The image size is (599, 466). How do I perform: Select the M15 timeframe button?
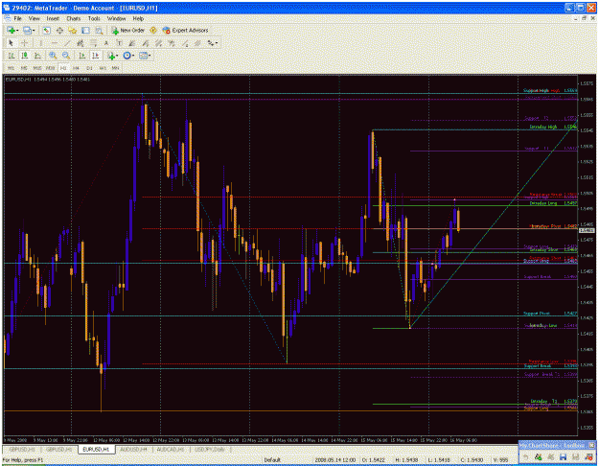click(x=37, y=68)
